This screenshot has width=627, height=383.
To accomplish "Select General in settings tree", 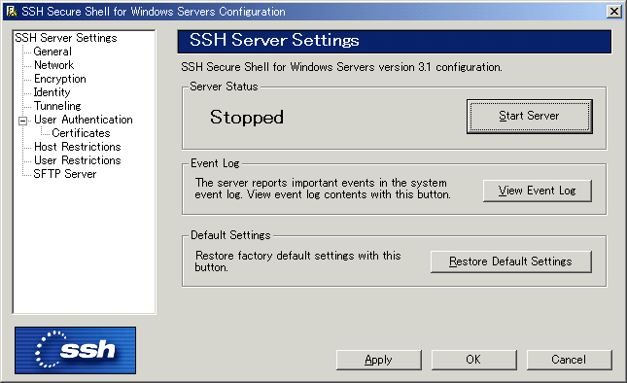I will point(52,52).
